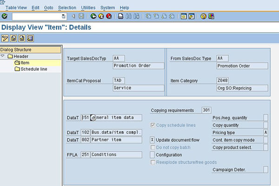Open the Utilities menu

point(88,7)
